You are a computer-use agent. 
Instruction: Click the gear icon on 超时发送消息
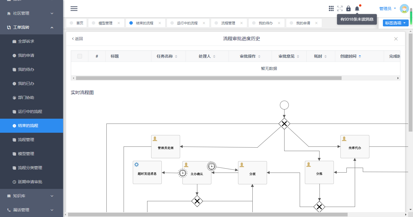click(x=137, y=165)
